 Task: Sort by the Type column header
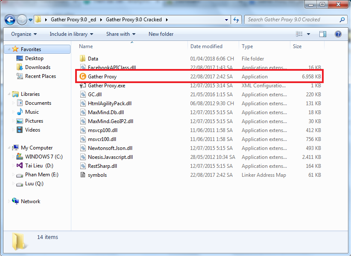[264, 46]
